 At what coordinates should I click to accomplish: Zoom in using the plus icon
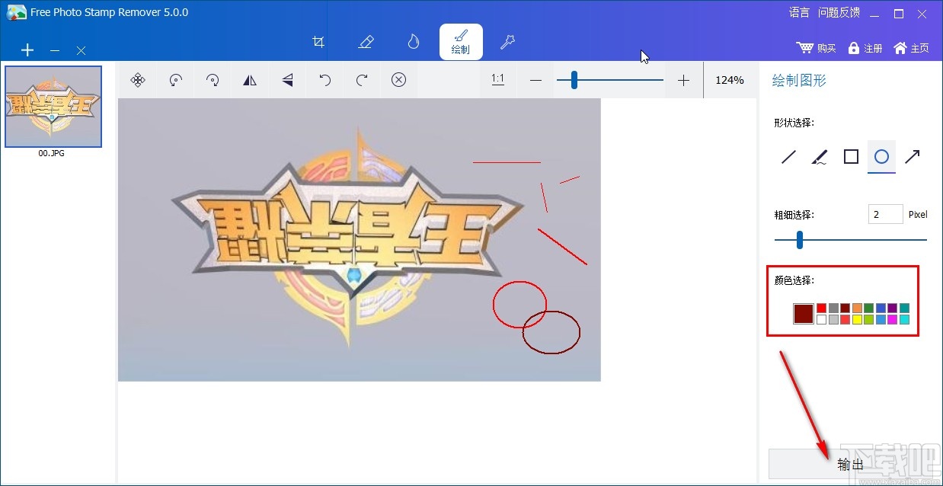(x=683, y=79)
